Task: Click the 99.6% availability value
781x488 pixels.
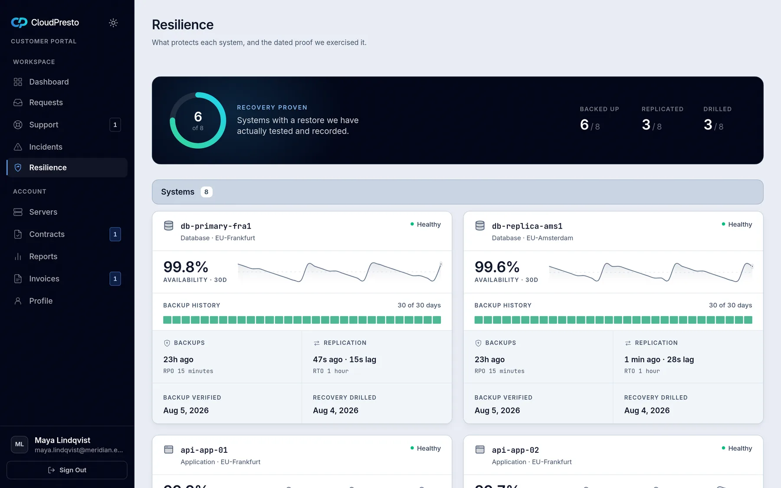Action: click(x=497, y=267)
